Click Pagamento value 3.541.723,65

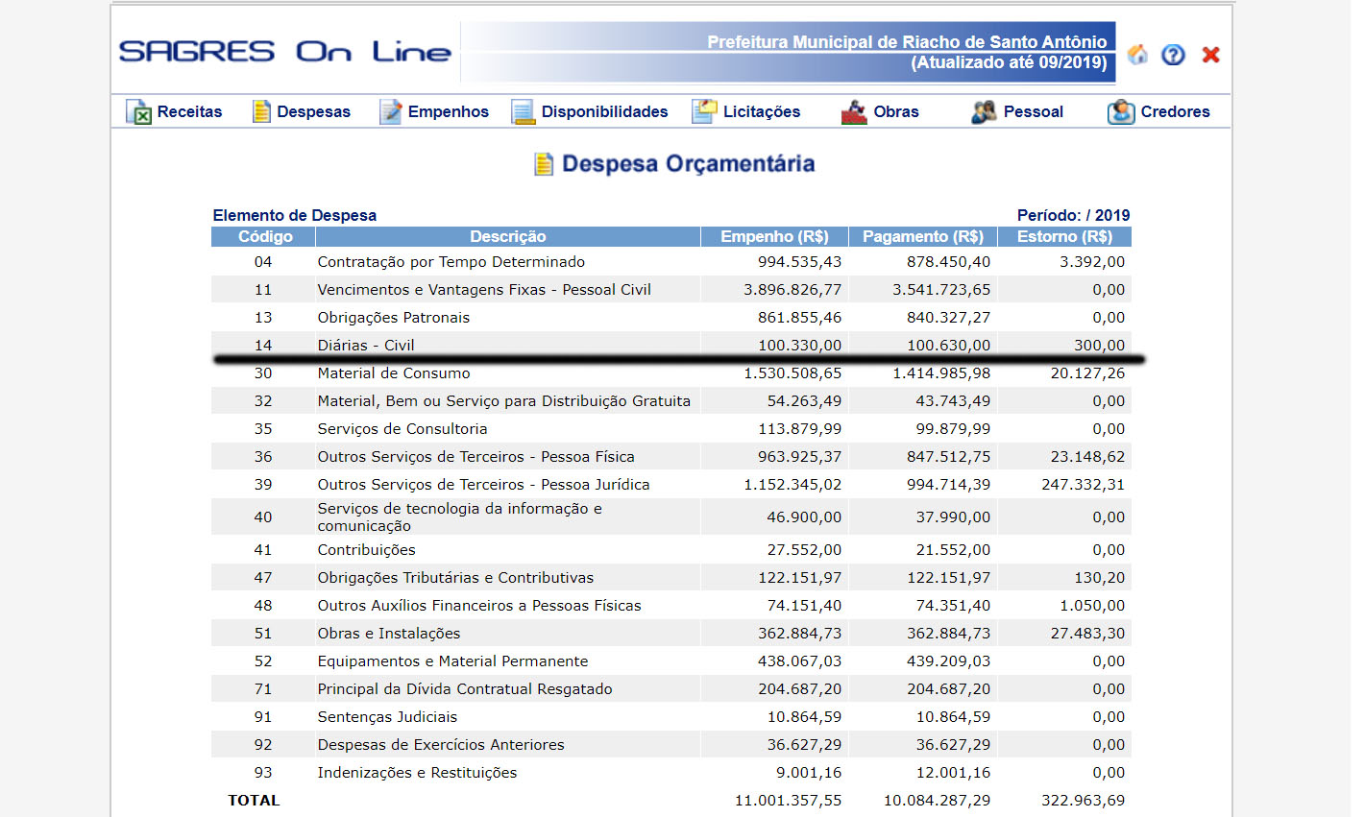click(x=941, y=290)
